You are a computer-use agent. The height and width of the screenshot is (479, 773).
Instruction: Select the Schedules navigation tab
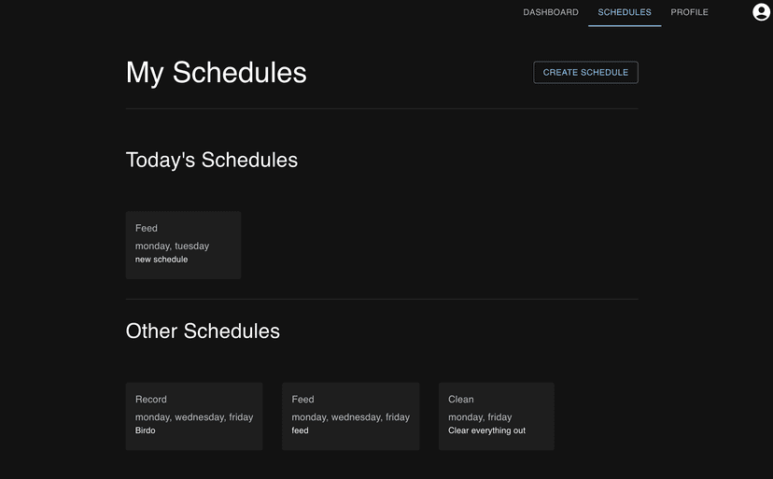tap(625, 12)
